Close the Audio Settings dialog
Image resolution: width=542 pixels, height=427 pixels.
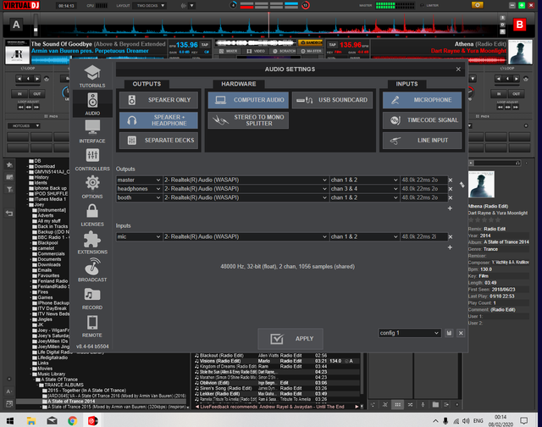tap(458, 69)
